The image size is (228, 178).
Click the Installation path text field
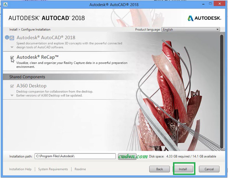tap(75, 156)
